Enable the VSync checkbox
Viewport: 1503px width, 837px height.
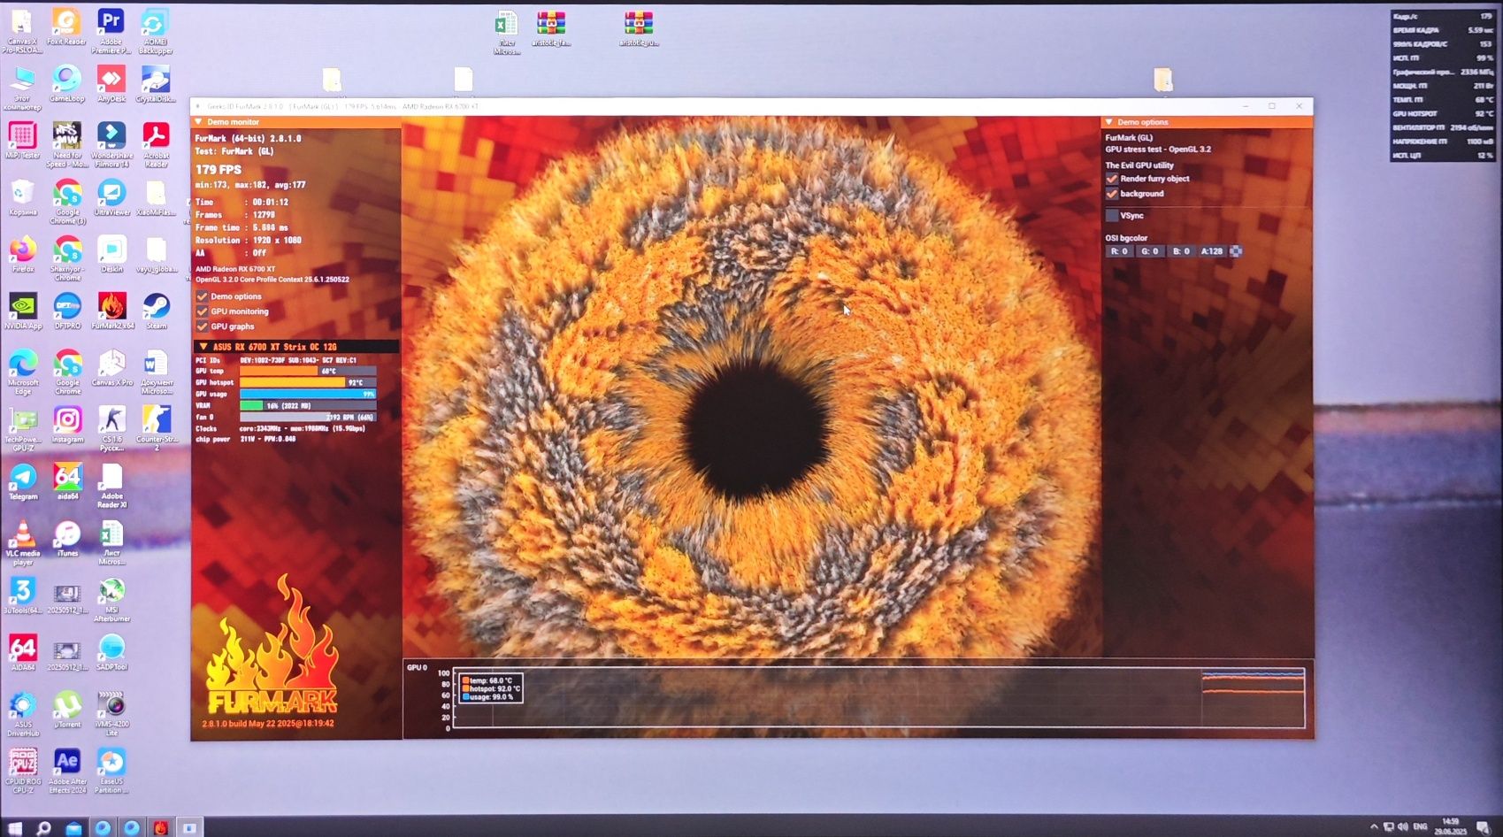(x=1112, y=216)
